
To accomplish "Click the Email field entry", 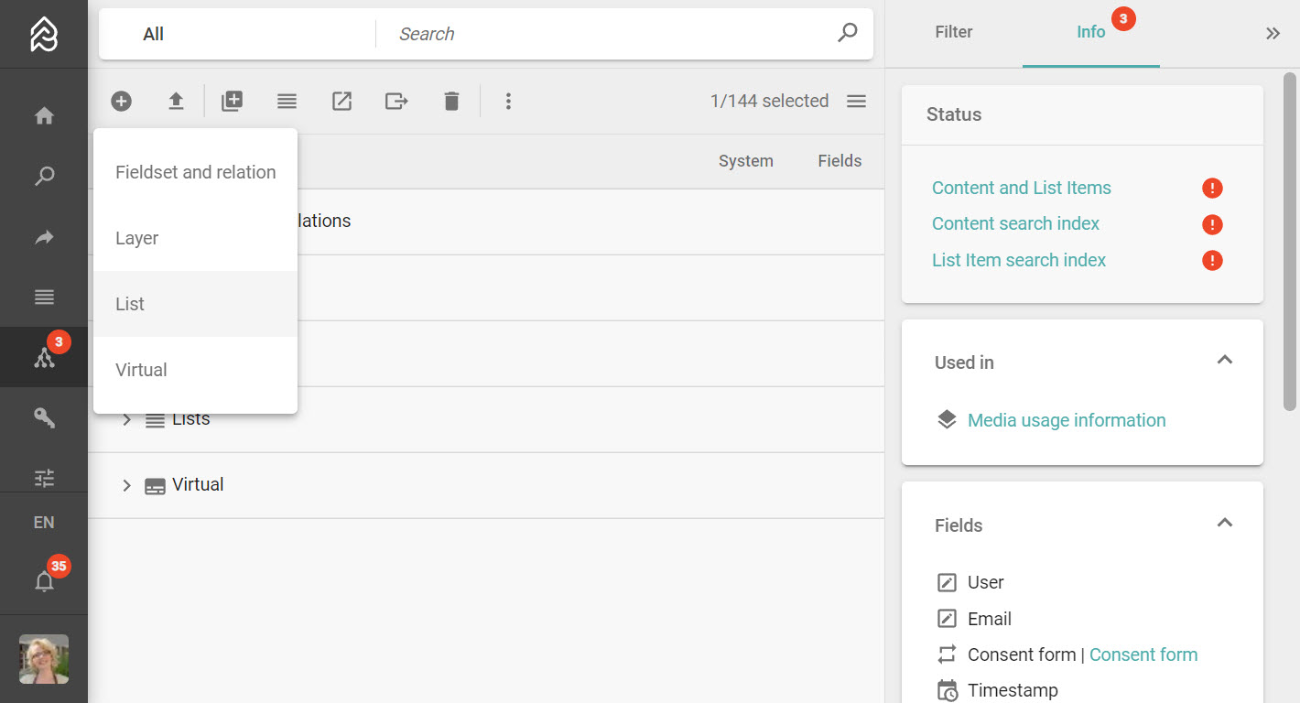I will (x=989, y=619).
